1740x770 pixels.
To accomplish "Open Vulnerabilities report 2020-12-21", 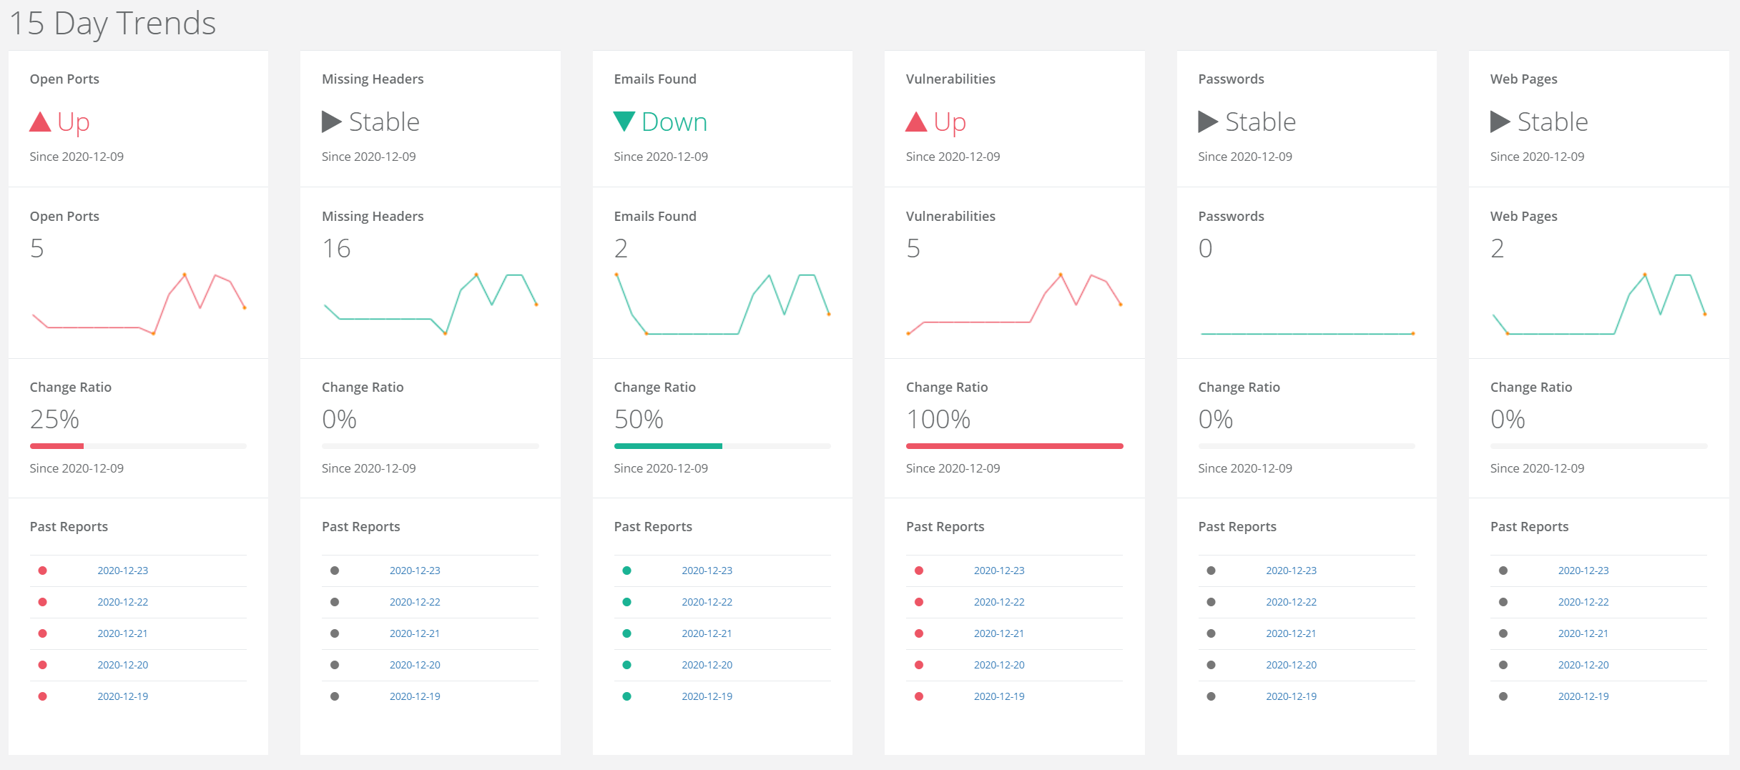I will tap(999, 633).
